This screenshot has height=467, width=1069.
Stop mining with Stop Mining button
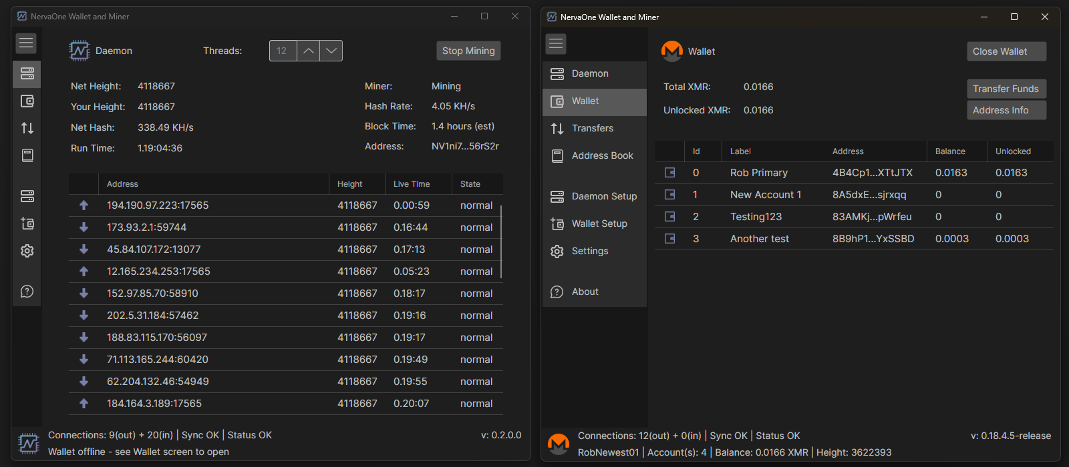pos(468,51)
